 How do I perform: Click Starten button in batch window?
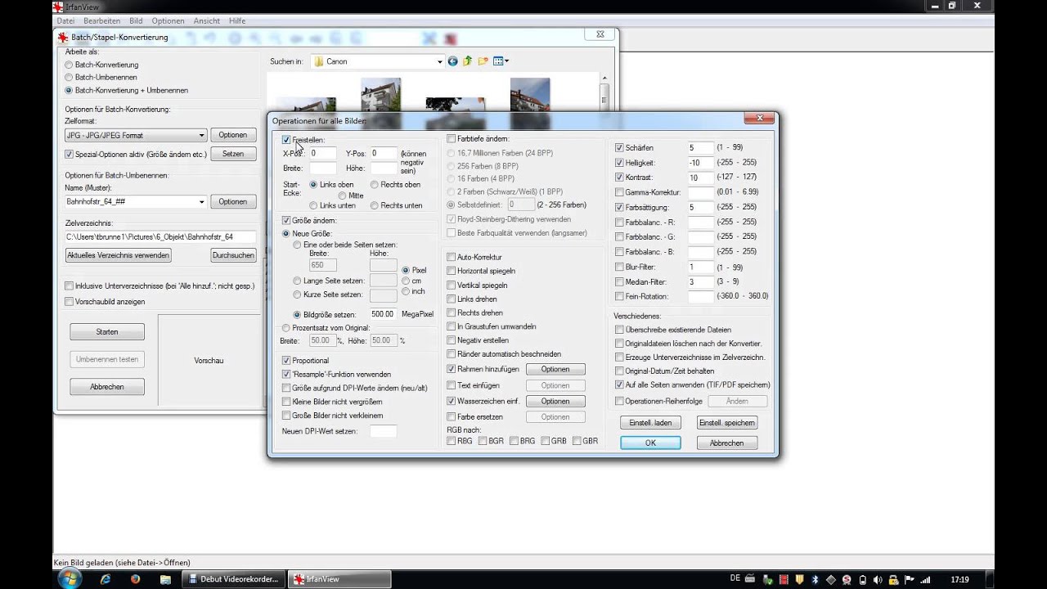[107, 332]
